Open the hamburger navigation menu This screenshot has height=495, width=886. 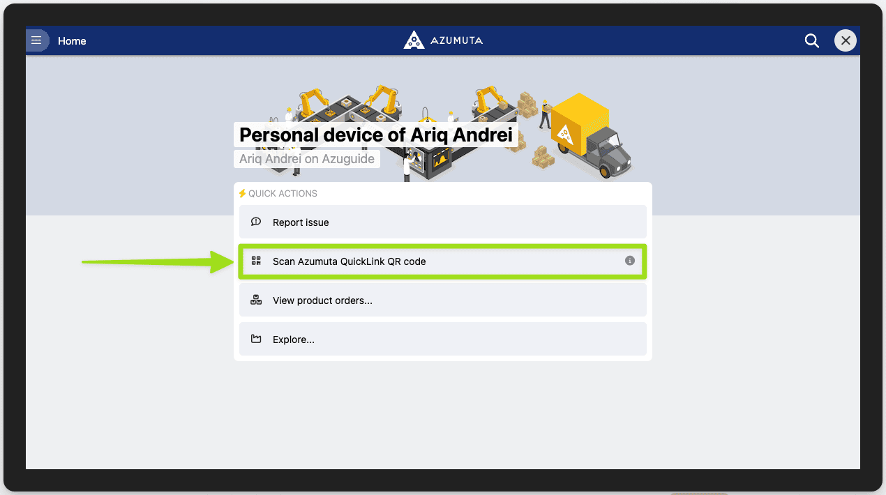pyautogui.click(x=37, y=40)
